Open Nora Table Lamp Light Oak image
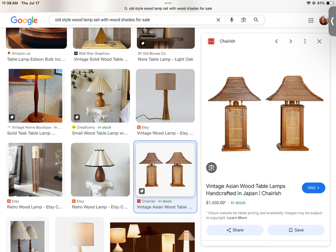The image size is (336, 252). click(x=166, y=38)
